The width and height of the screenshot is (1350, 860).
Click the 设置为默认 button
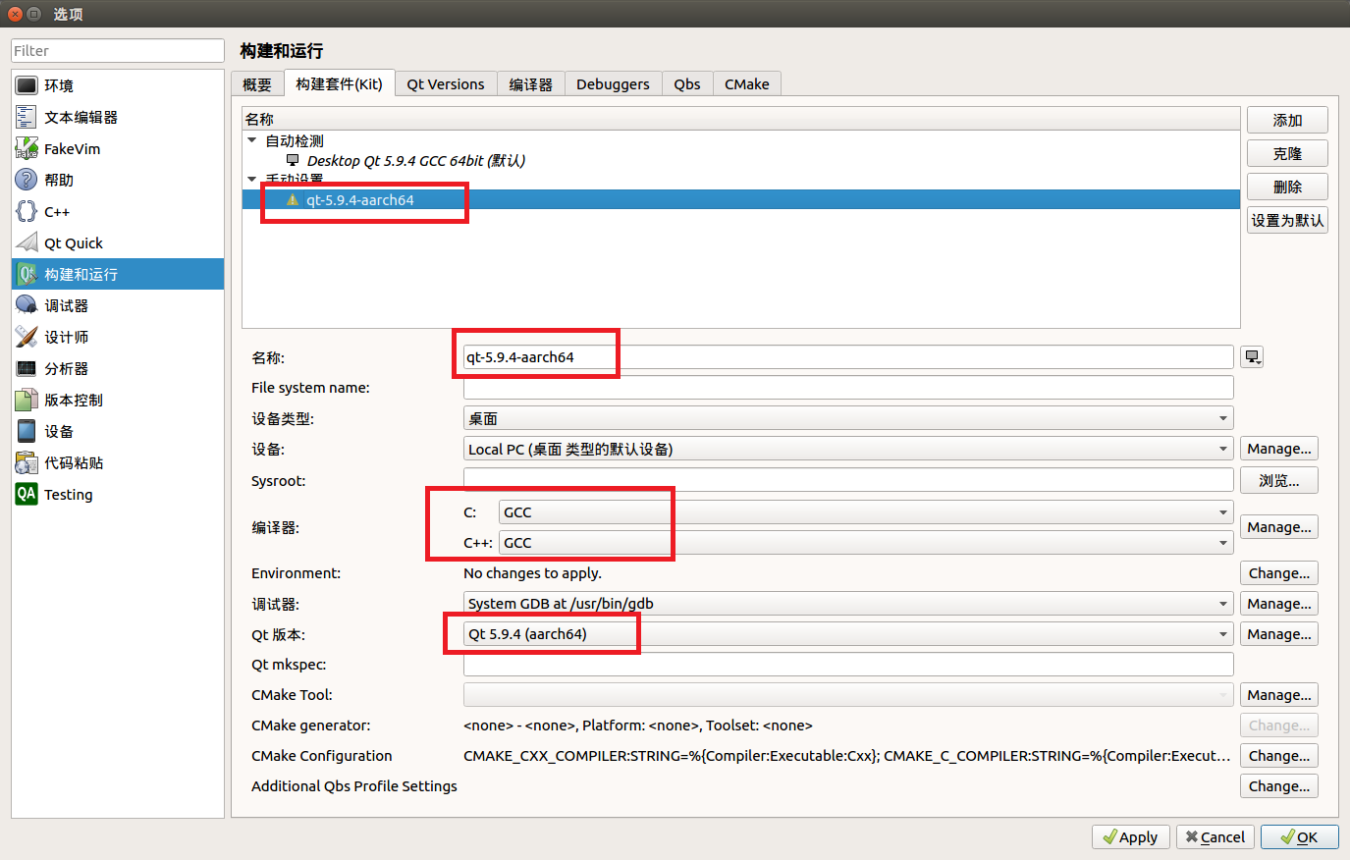pyautogui.click(x=1287, y=220)
